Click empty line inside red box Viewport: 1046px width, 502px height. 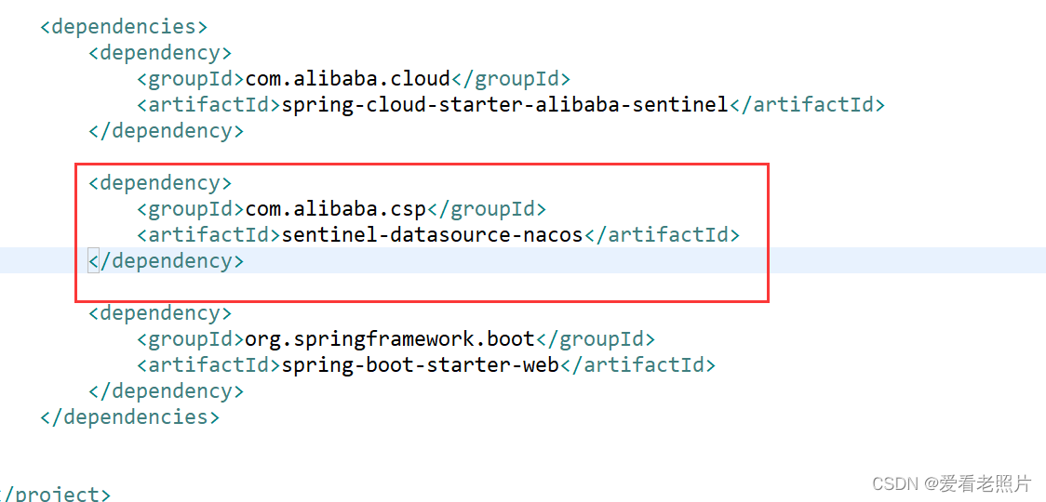[x=422, y=286]
